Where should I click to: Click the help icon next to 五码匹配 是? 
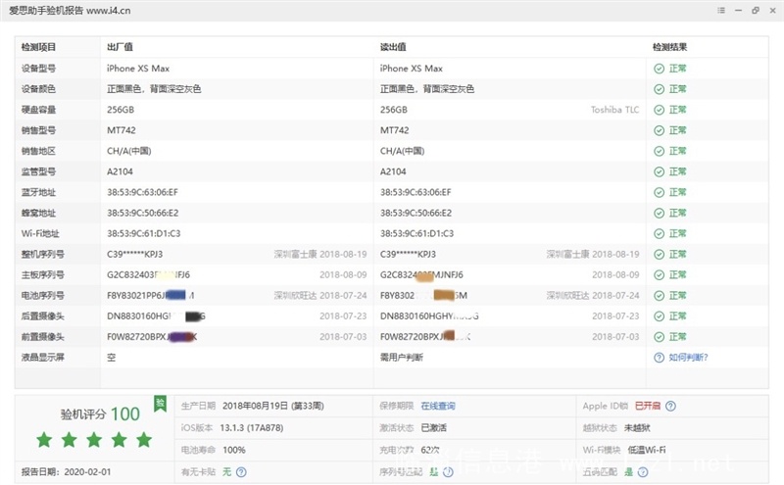coord(643,472)
